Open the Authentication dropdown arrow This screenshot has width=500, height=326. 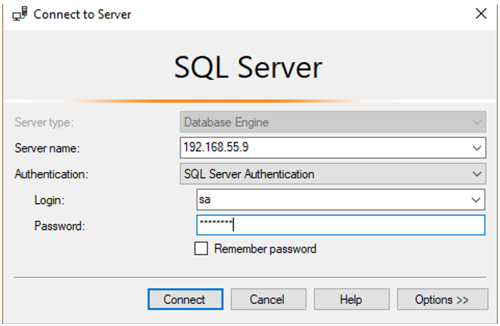477,174
